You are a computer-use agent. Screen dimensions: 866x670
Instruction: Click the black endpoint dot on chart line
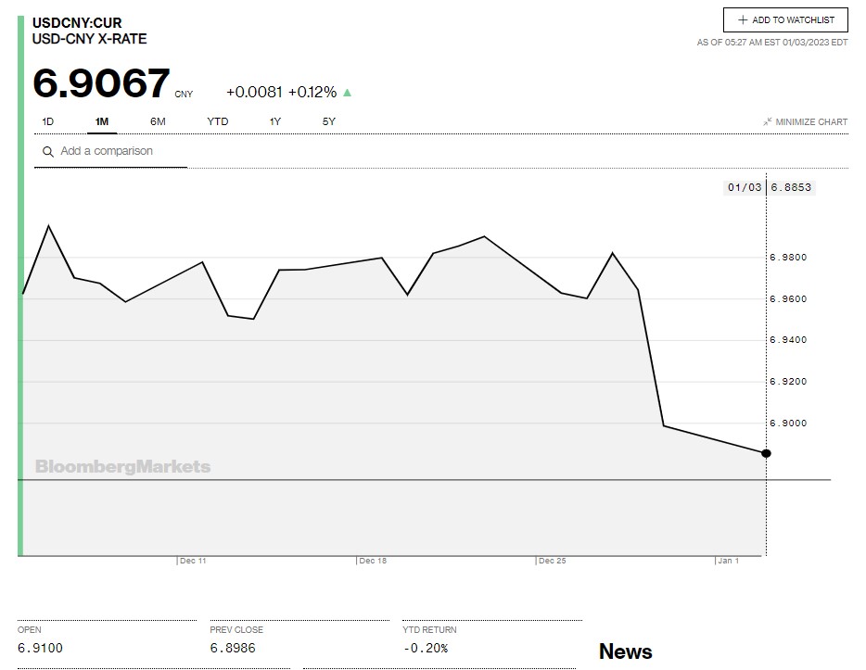click(766, 453)
